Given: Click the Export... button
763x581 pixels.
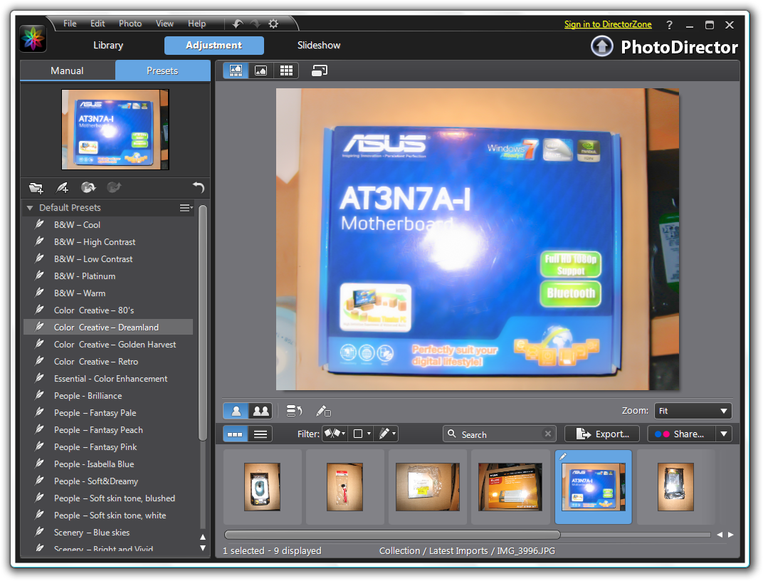Looking at the screenshot, I should click(604, 434).
